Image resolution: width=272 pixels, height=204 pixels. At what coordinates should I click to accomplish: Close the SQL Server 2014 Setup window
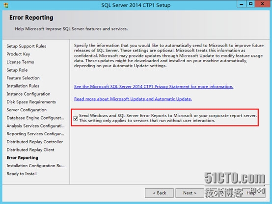(x=263, y=4)
